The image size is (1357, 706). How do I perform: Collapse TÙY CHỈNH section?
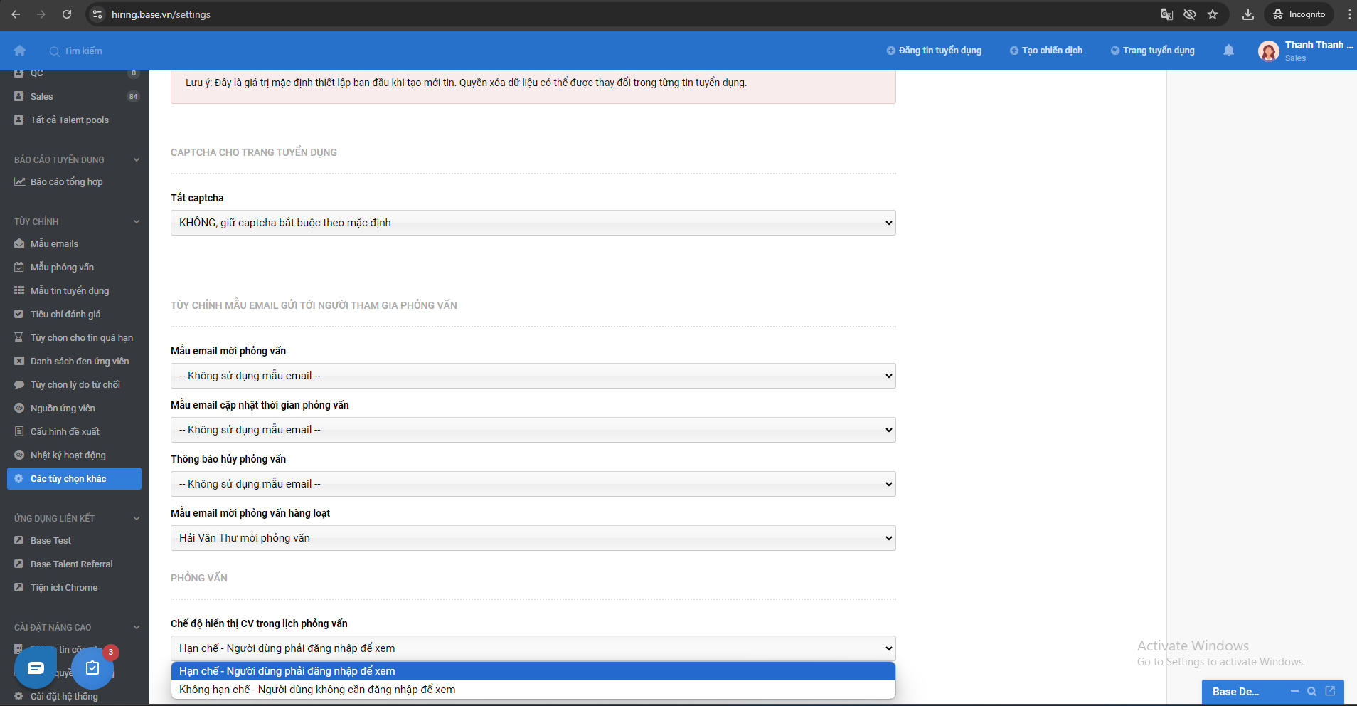coord(137,221)
